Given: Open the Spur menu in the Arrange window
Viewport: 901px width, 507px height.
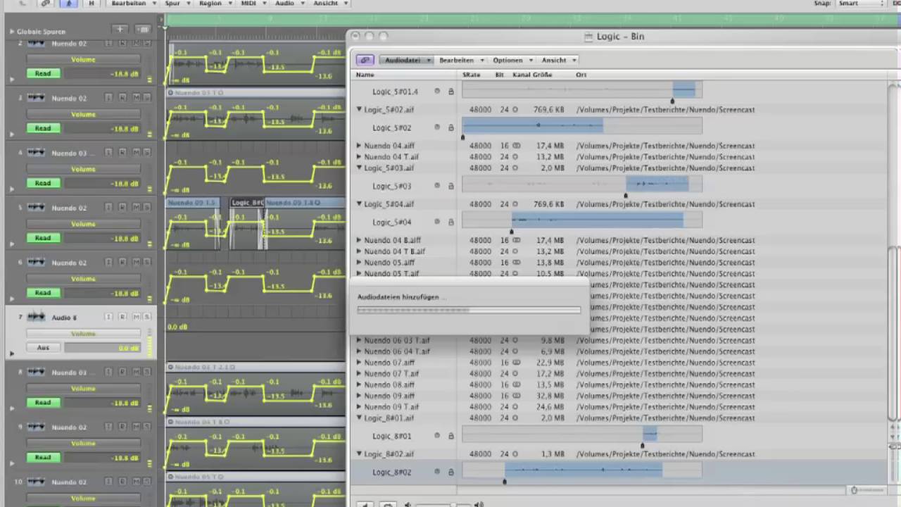Looking at the screenshot, I should pos(176,4).
